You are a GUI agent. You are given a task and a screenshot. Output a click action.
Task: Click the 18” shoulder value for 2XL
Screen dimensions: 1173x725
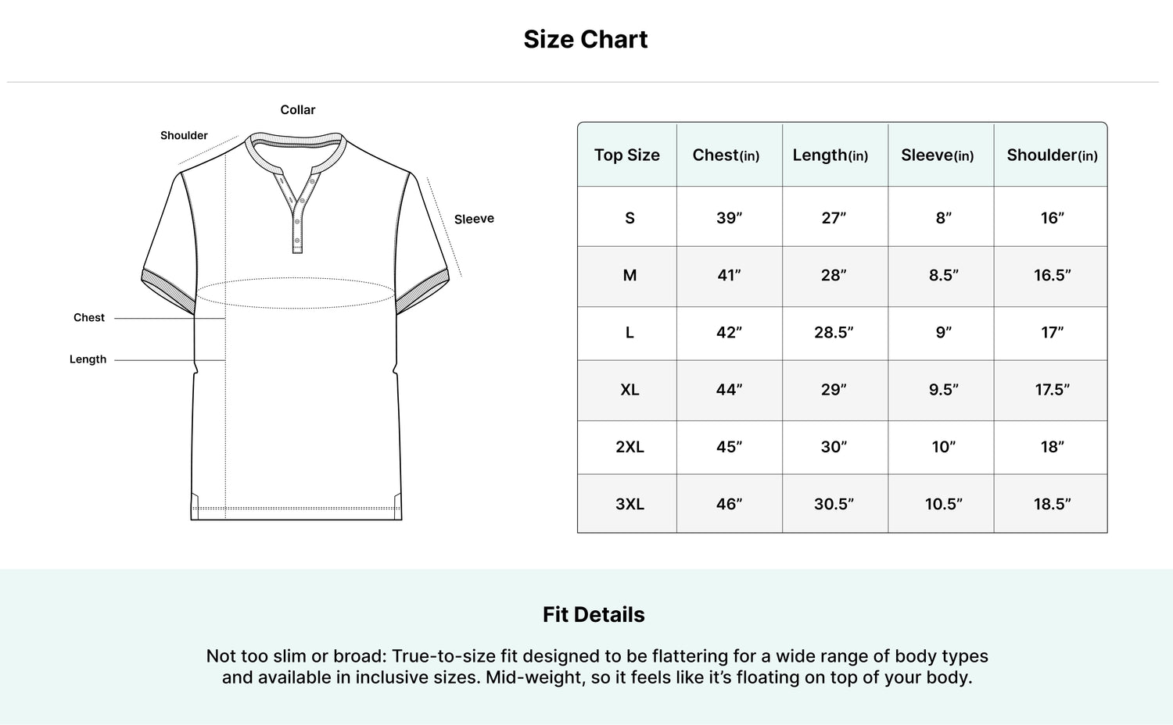tap(1052, 447)
